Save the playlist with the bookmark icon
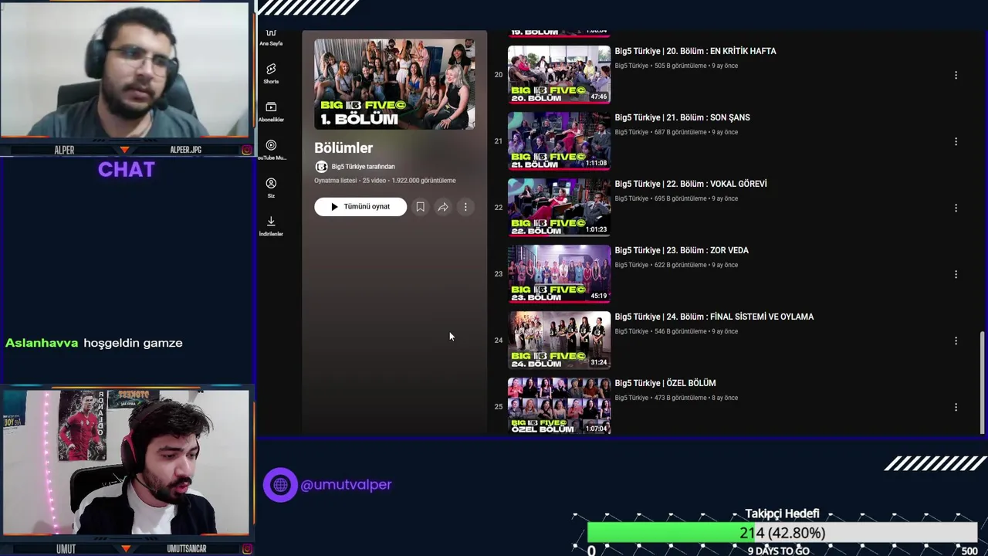 420,207
